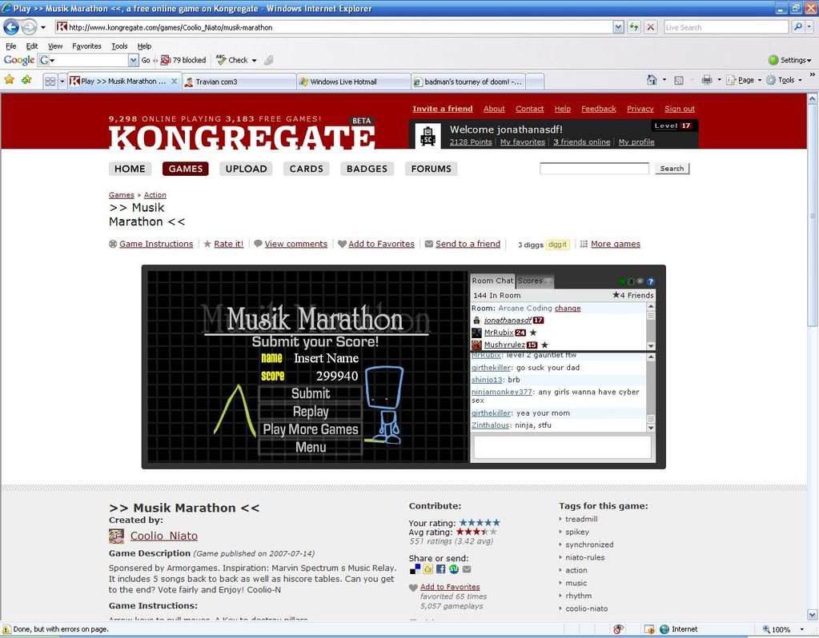Share the game on Facebook
This screenshot has height=638, width=819.
click(x=441, y=569)
